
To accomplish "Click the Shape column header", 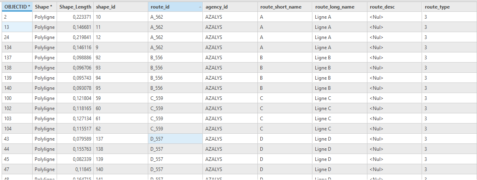I will click(x=44, y=7).
